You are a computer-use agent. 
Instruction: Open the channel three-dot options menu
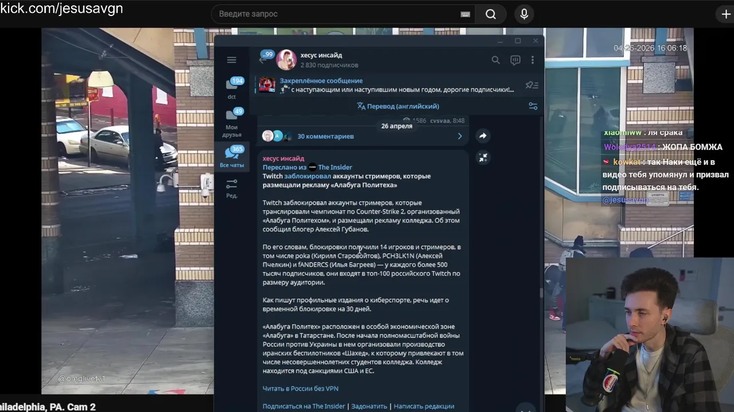click(532, 60)
